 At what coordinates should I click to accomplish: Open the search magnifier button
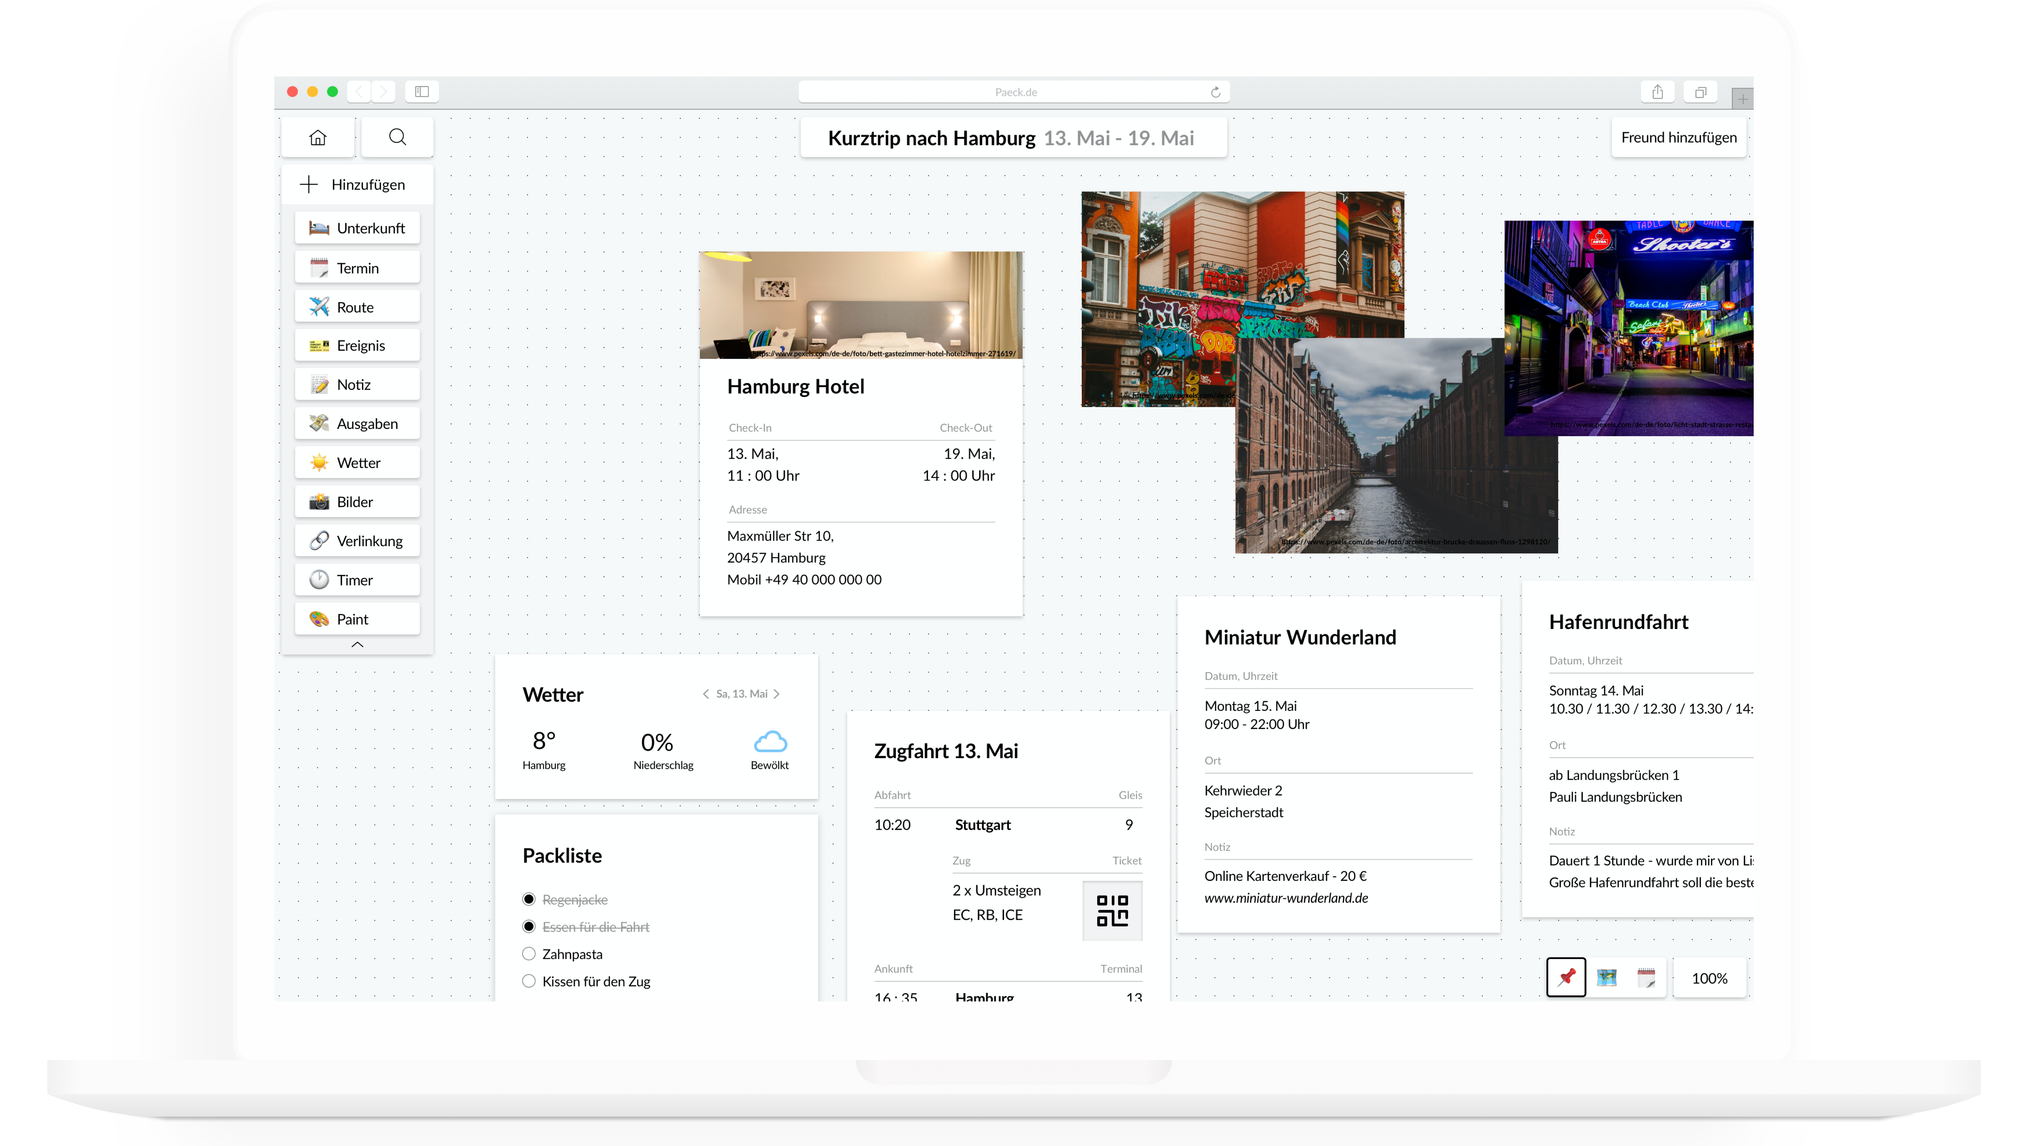point(398,138)
